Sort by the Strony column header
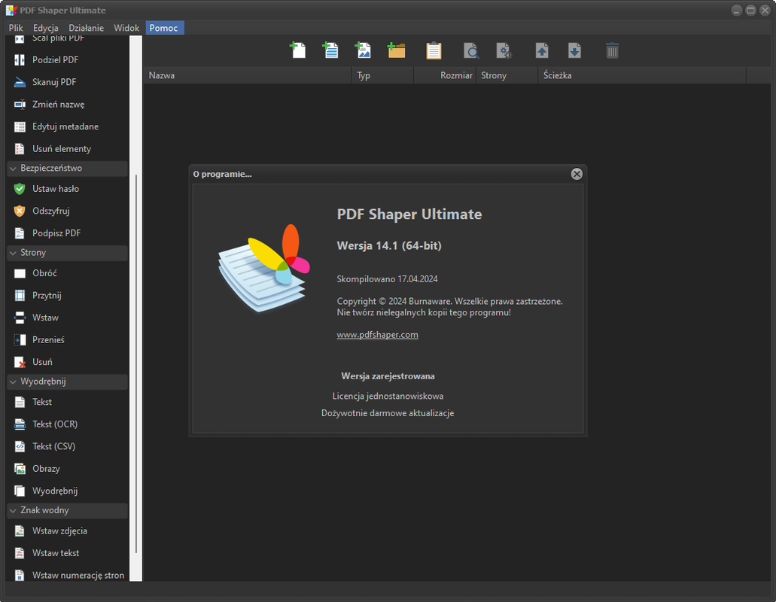 (507, 75)
